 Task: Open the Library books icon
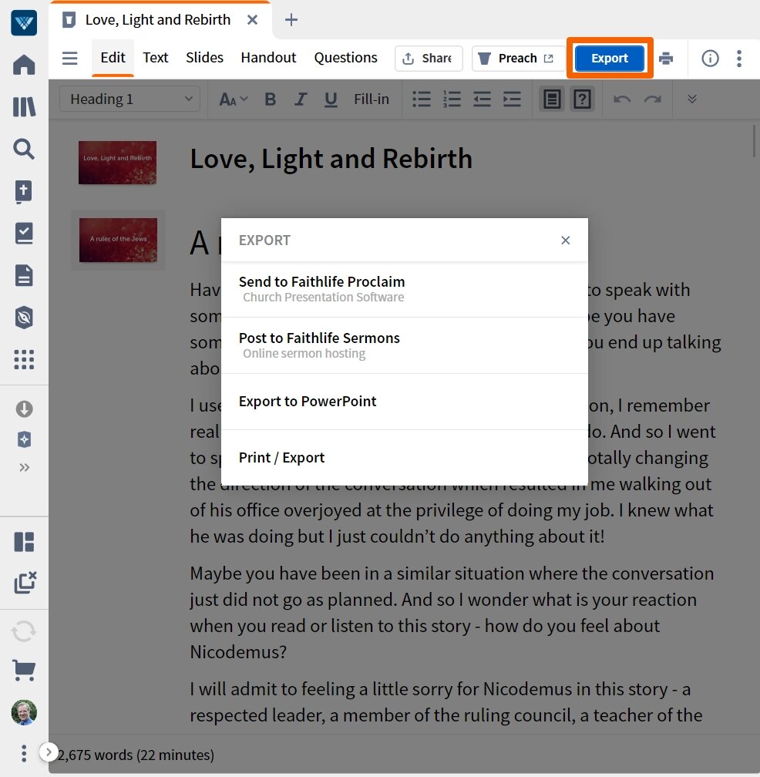[24, 106]
